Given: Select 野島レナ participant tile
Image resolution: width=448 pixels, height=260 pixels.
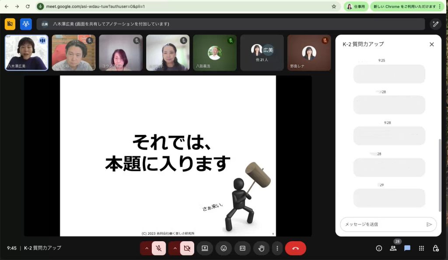Looking at the screenshot, I should point(309,53).
